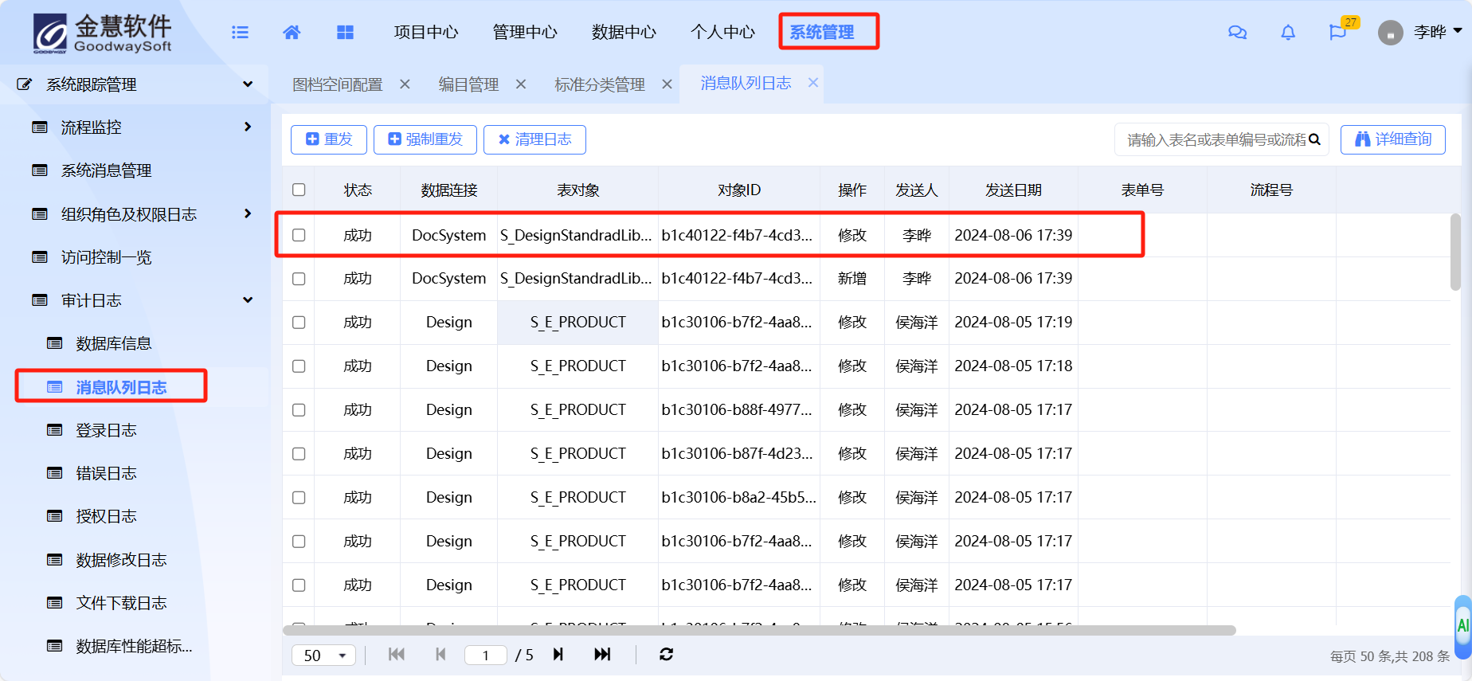Close the 编目管理 tab
1472x681 pixels.
(x=521, y=84)
